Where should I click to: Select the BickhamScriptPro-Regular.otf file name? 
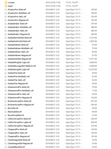(x=21, y=105)
